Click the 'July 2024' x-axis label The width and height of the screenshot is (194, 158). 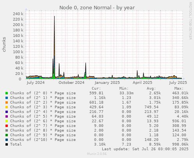(x=36, y=83)
